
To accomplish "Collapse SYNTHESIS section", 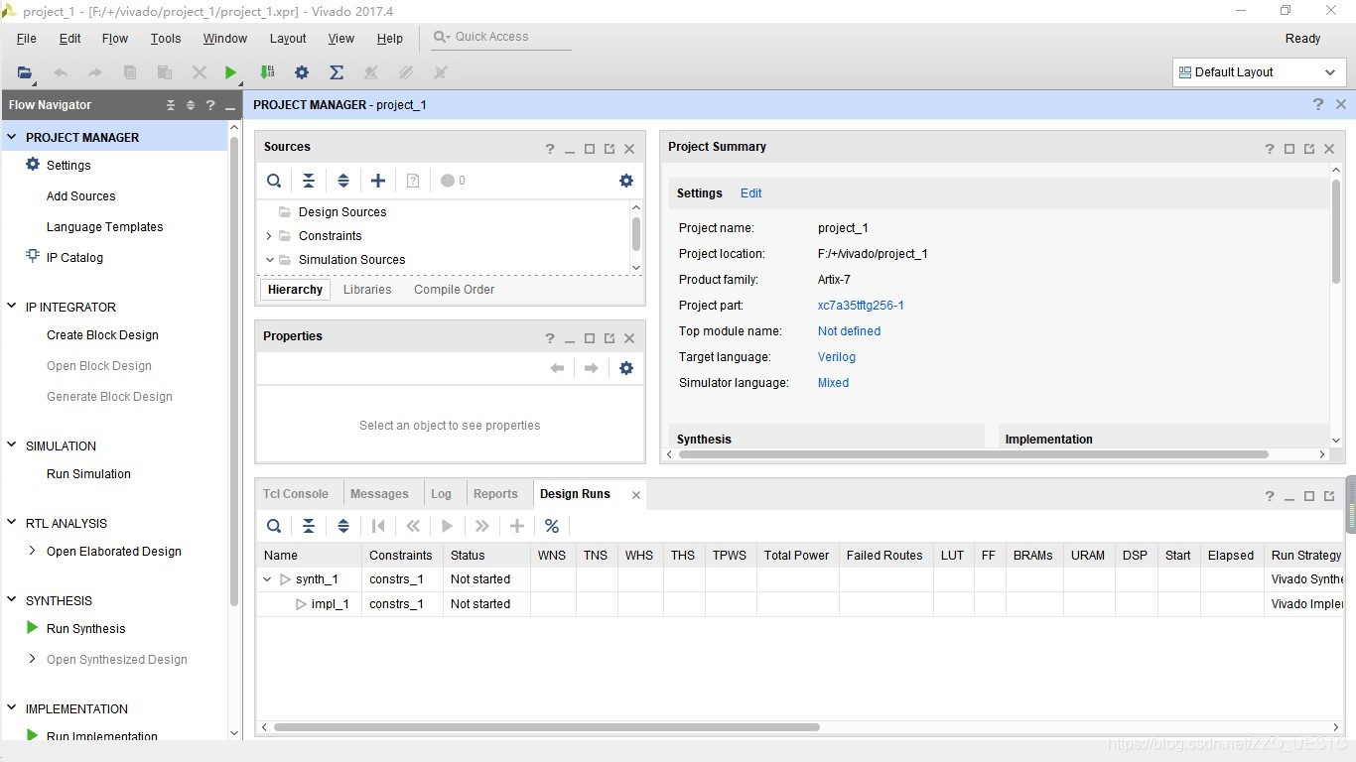I will (x=12, y=601).
